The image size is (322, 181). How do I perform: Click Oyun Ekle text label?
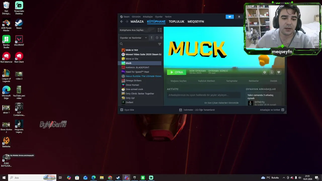pos(129,110)
